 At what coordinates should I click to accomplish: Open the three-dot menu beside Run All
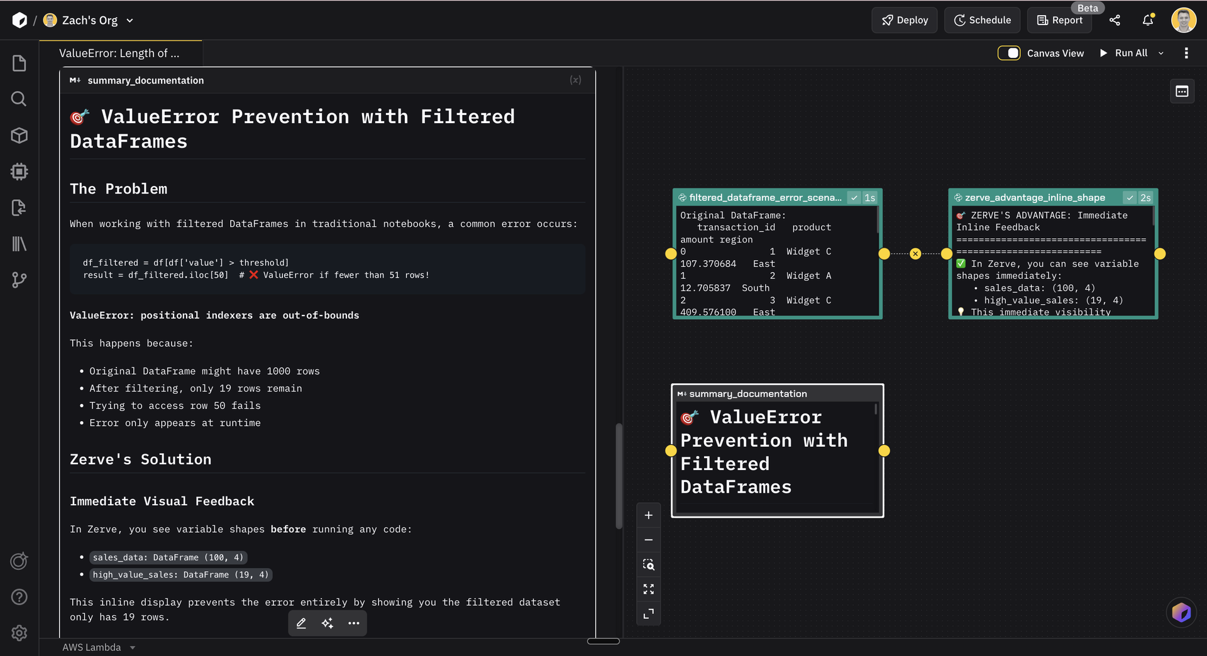1187,53
